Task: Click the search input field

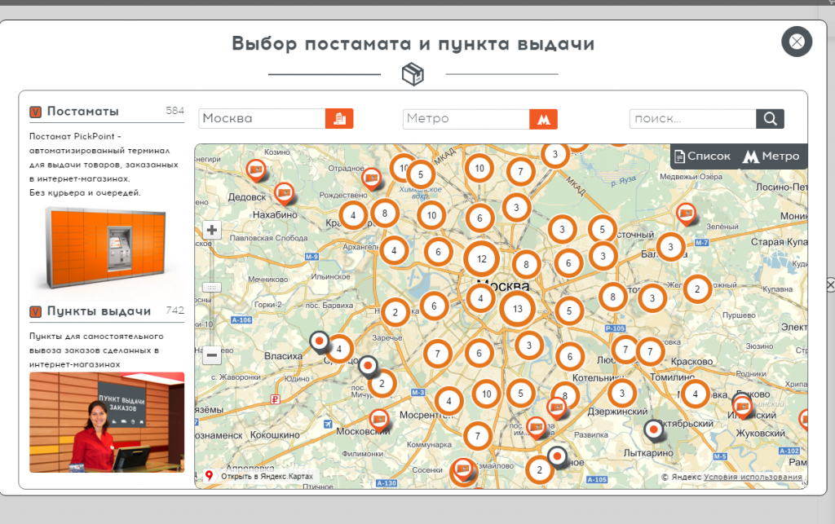Action: coord(692,119)
